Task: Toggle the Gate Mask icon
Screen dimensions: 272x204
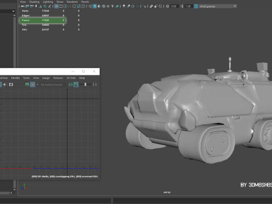Action: tap(70, 6)
